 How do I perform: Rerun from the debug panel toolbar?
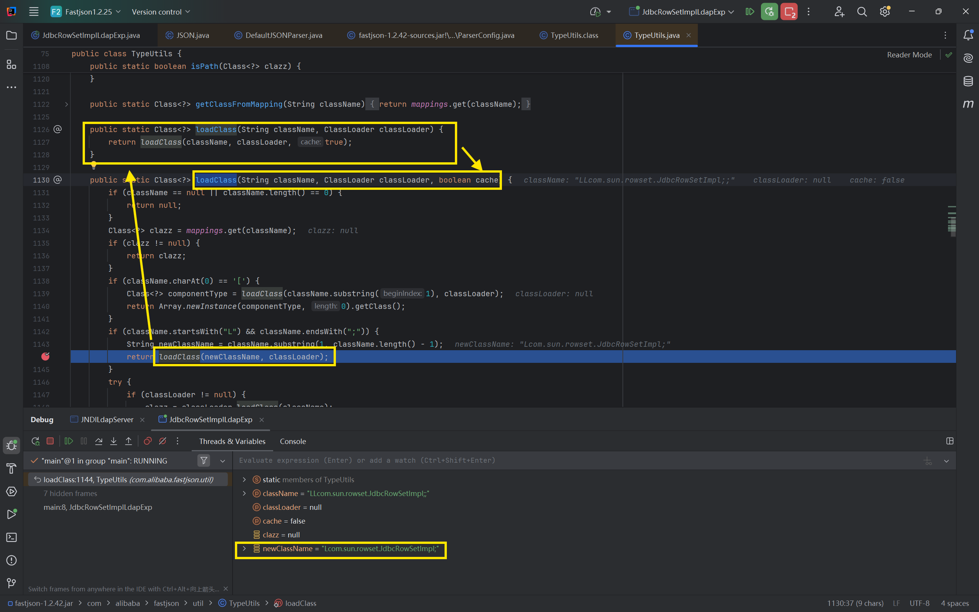coord(36,441)
